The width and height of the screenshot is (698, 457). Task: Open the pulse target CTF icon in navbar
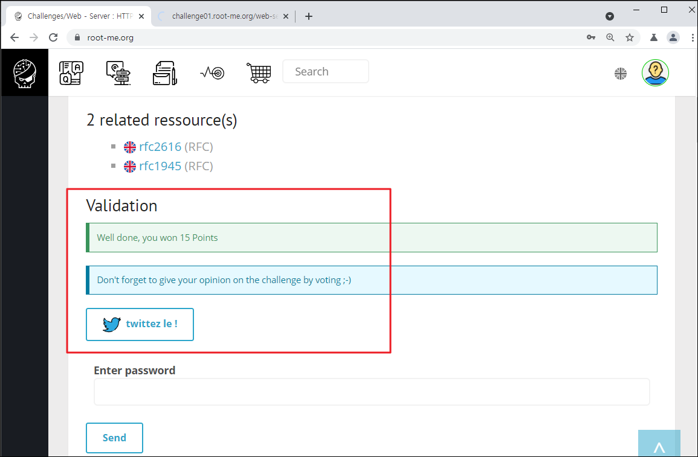pos(212,73)
